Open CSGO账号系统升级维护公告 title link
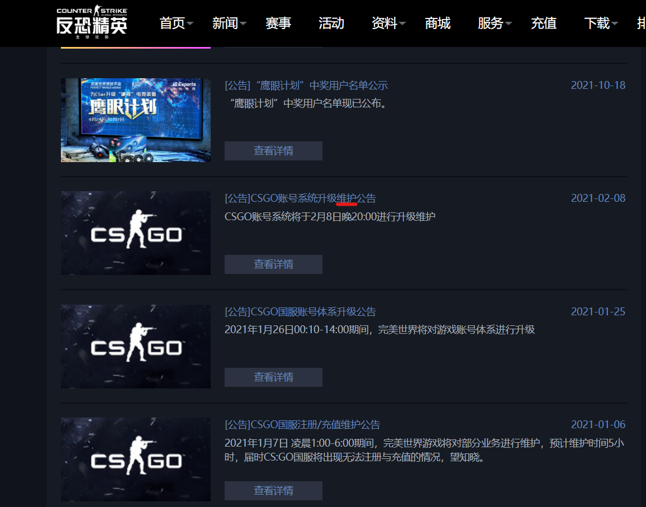Screen dimensions: 646x507 pos(300,198)
